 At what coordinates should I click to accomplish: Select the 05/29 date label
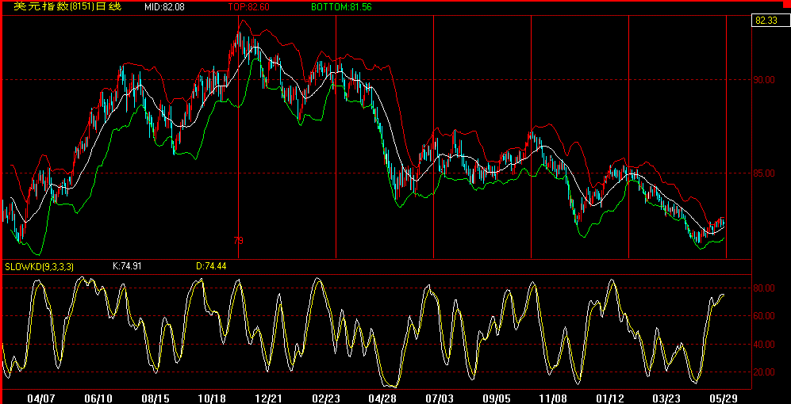(x=725, y=398)
